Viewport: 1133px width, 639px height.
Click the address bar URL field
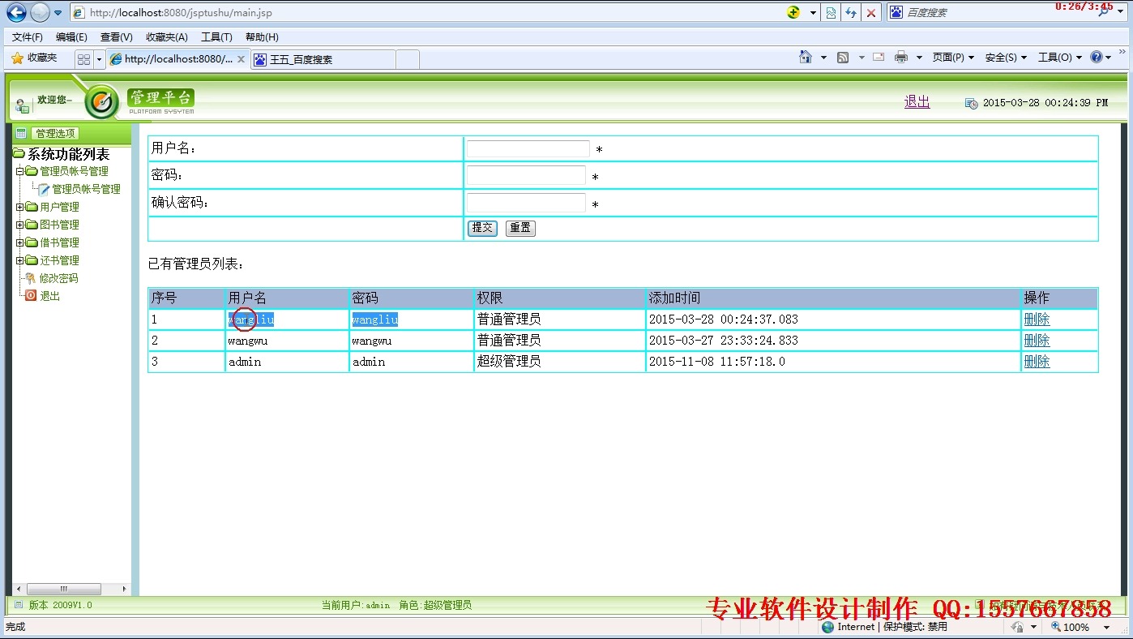[425, 12]
